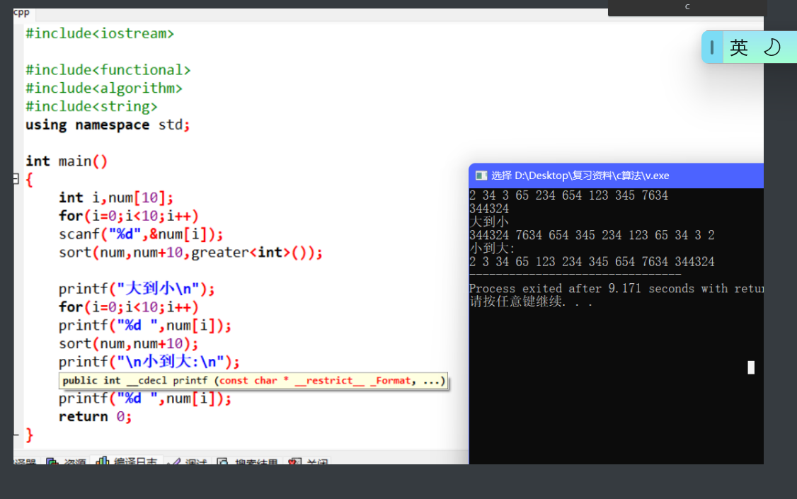Click the v.exe icon in console title bar
797x499 pixels.
[x=481, y=176]
